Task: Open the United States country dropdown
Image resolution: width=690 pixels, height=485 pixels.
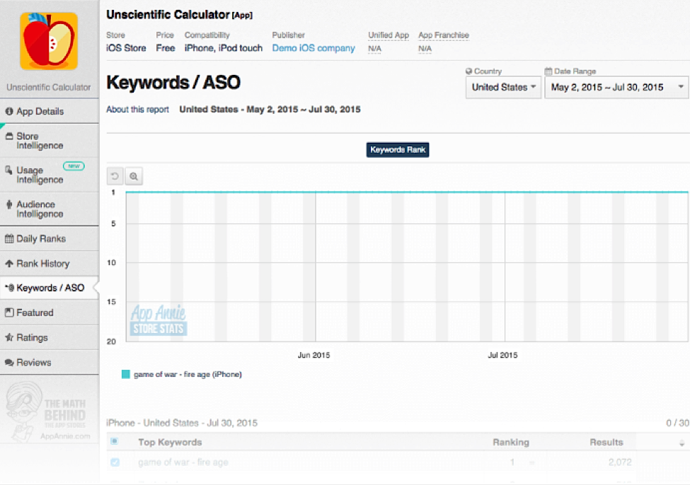Action: click(503, 87)
